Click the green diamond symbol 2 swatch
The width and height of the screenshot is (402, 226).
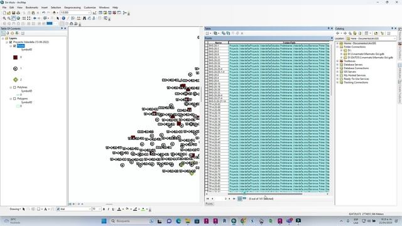15,80
